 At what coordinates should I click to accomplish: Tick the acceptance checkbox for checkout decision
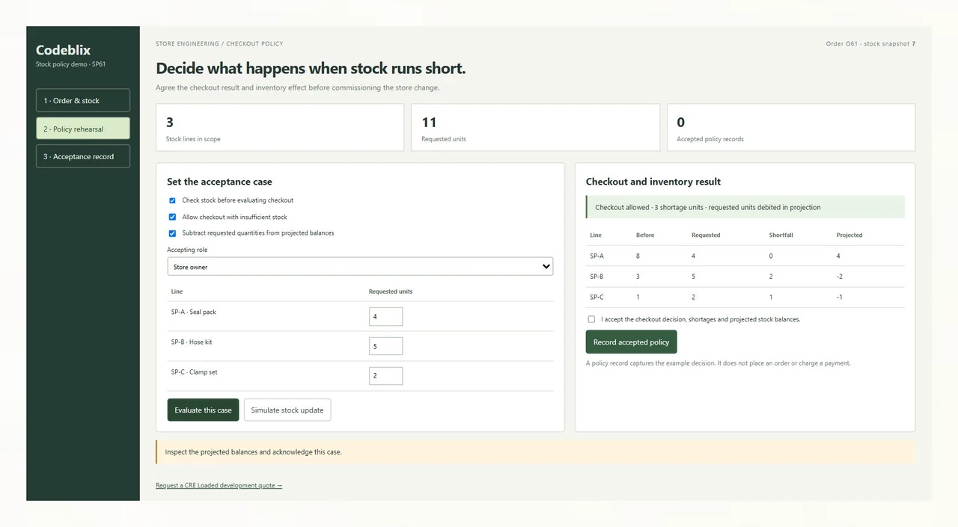click(591, 319)
